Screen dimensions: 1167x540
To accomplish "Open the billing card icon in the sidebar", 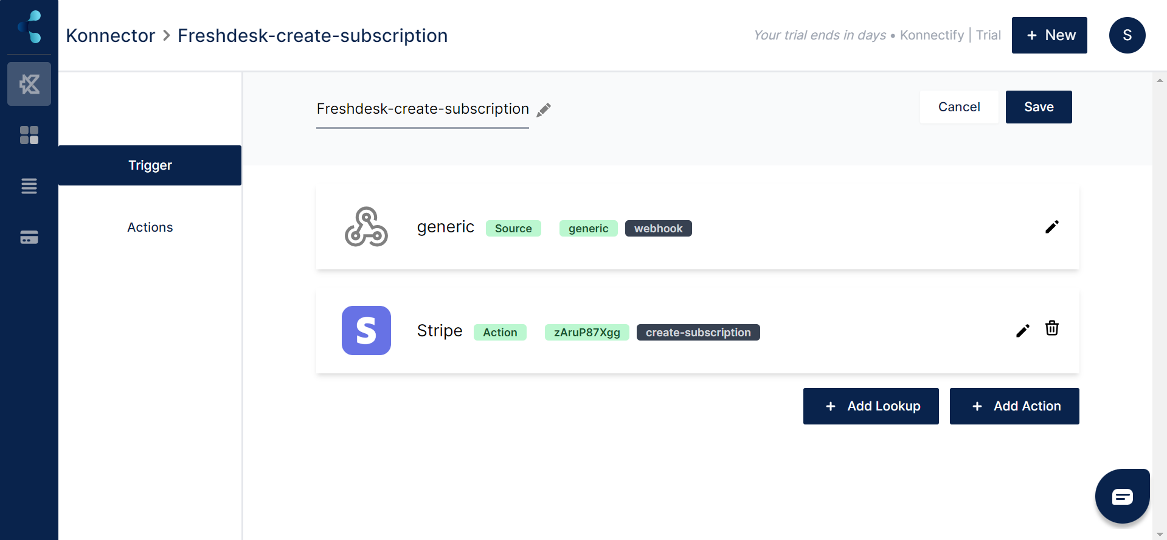I will [29, 237].
